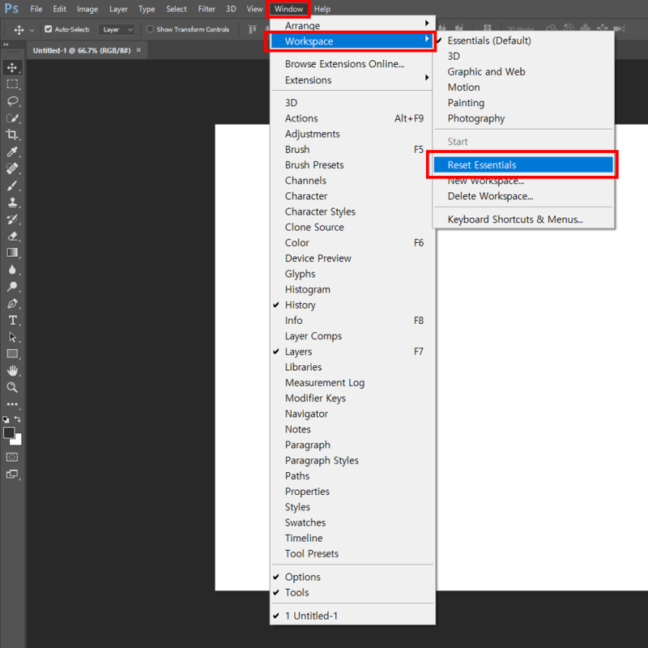Choose the Crop tool
This screenshot has width=648, height=648.
coord(12,134)
